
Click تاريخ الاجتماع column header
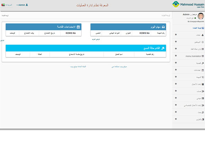[50, 33]
